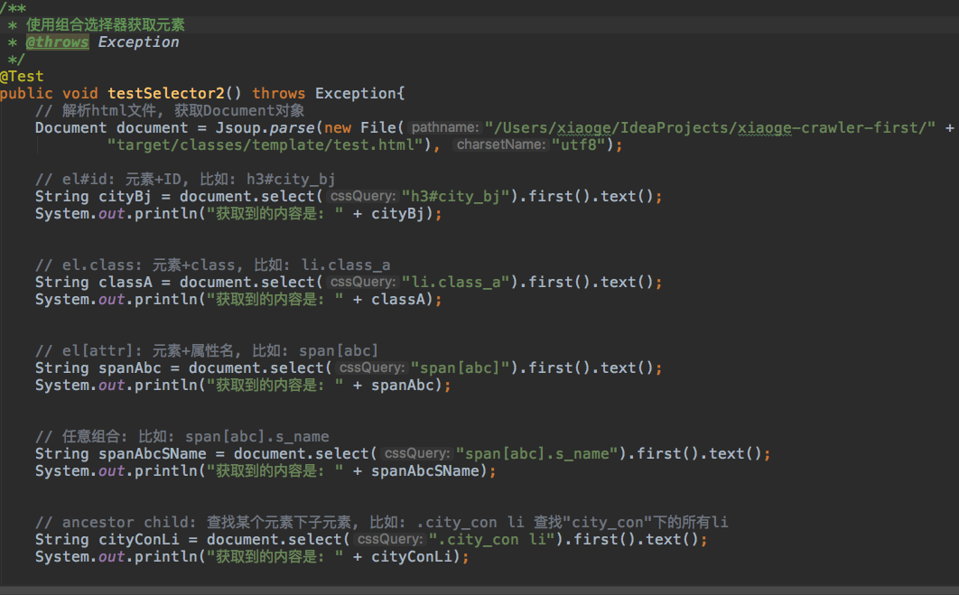Click the comment line starting with el#id
The height and width of the screenshot is (595, 959).
tap(185, 179)
